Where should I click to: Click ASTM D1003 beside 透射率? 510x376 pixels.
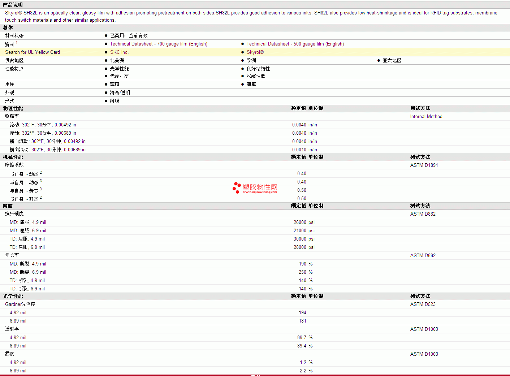(424, 329)
